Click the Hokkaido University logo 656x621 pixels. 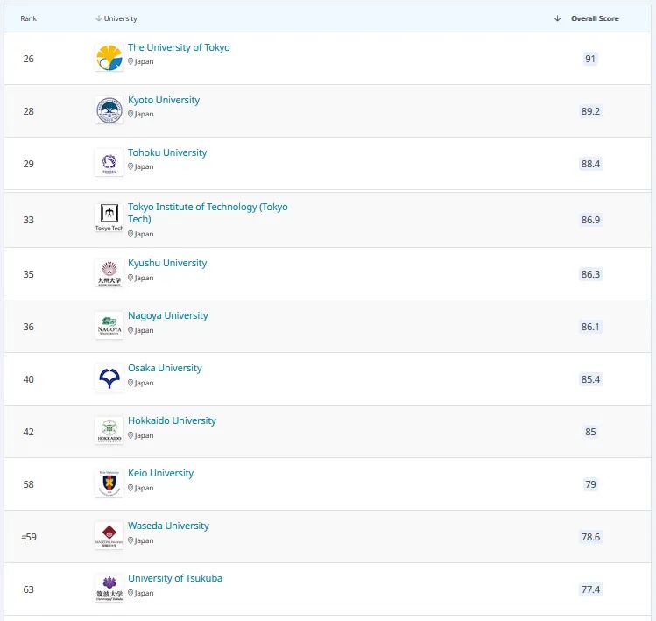click(x=109, y=431)
